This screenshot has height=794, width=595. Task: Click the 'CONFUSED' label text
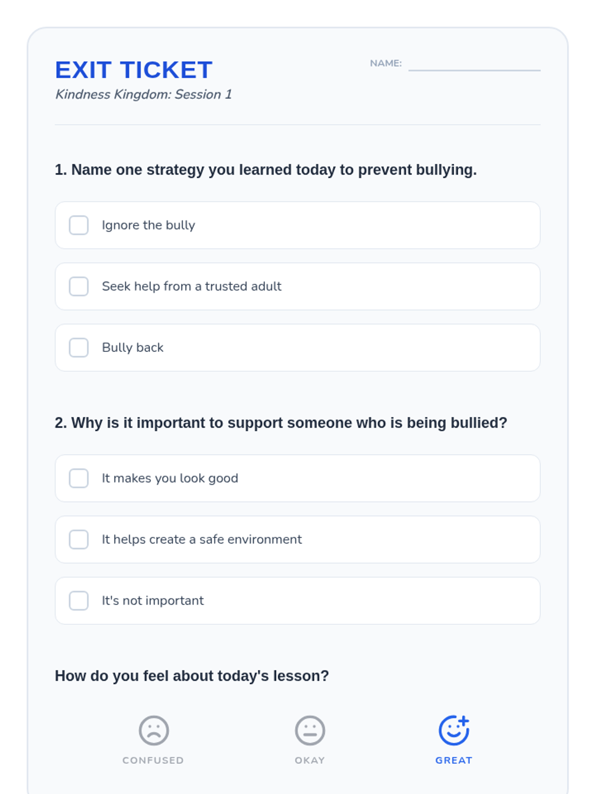(x=153, y=760)
